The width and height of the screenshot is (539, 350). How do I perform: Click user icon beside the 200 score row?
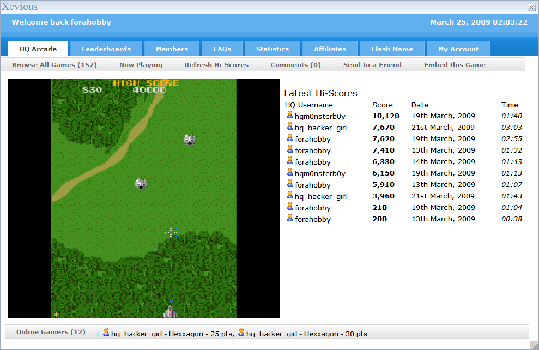click(289, 218)
